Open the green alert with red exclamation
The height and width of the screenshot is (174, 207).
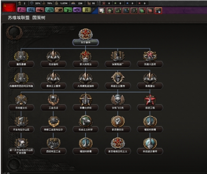pos(142,11)
